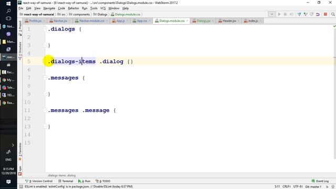Open the TODO tool window

(x=103, y=181)
